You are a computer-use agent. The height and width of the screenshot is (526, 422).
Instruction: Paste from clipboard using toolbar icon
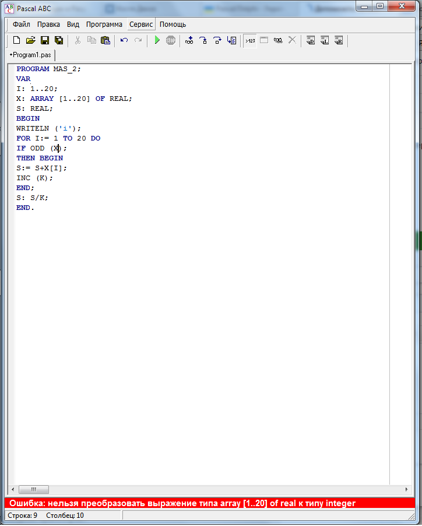(x=105, y=40)
